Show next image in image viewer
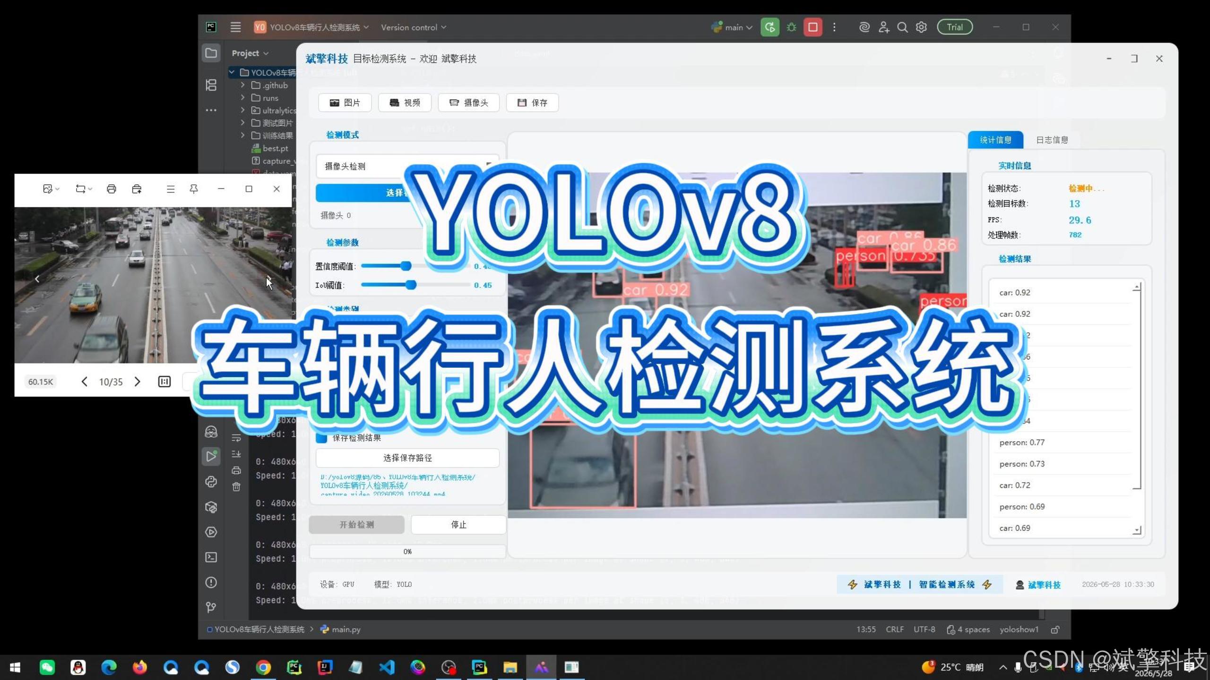1210x680 pixels. click(137, 382)
